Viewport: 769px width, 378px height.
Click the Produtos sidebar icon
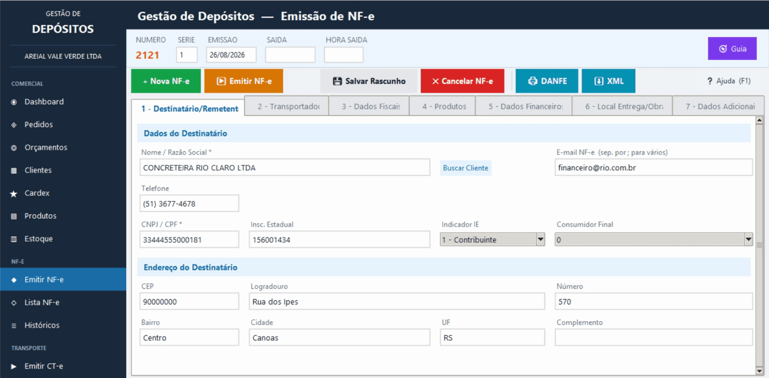(x=14, y=216)
